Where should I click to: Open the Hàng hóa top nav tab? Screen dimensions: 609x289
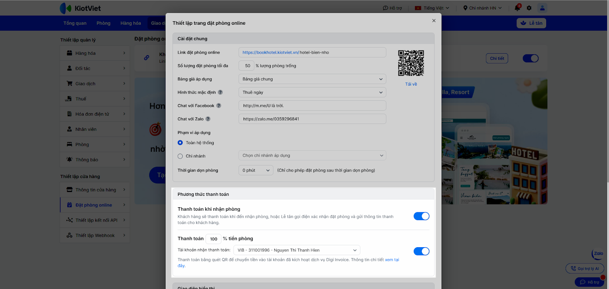(x=131, y=23)
